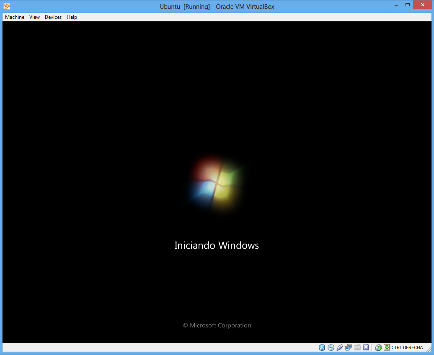Minimize the VirtualBox window
This screenshot has width=434, height=355.
[396, 5]
